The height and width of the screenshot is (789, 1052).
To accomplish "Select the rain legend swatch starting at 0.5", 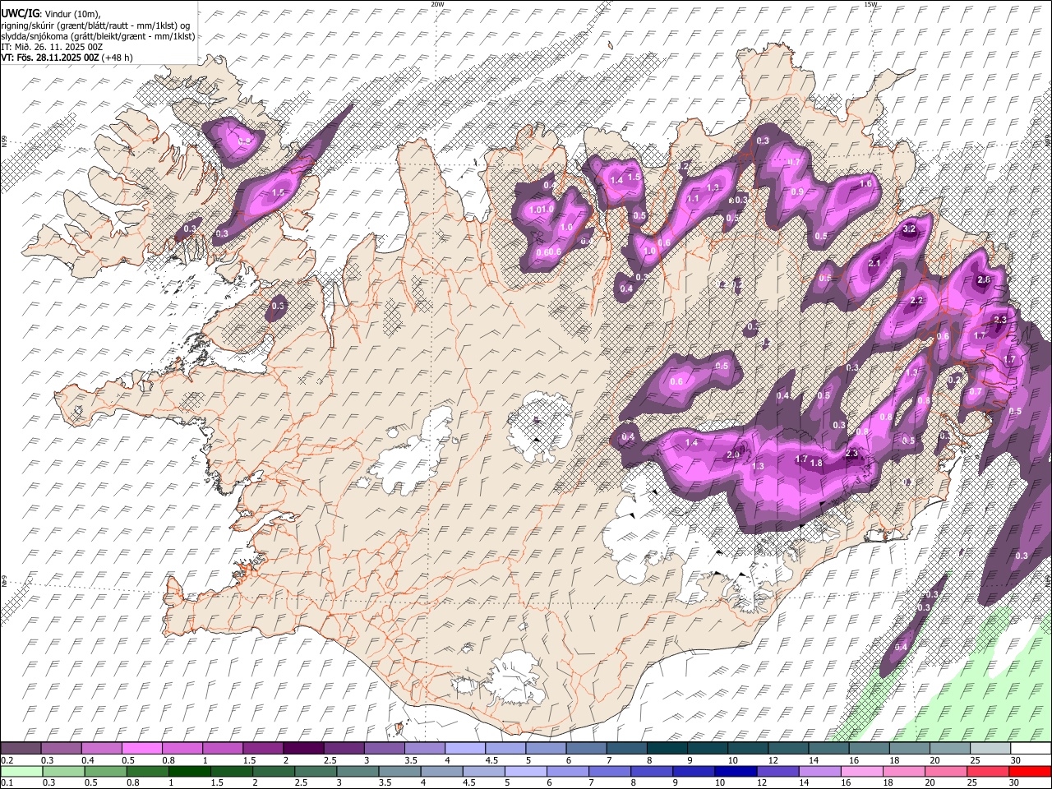I will coord(105,771).
